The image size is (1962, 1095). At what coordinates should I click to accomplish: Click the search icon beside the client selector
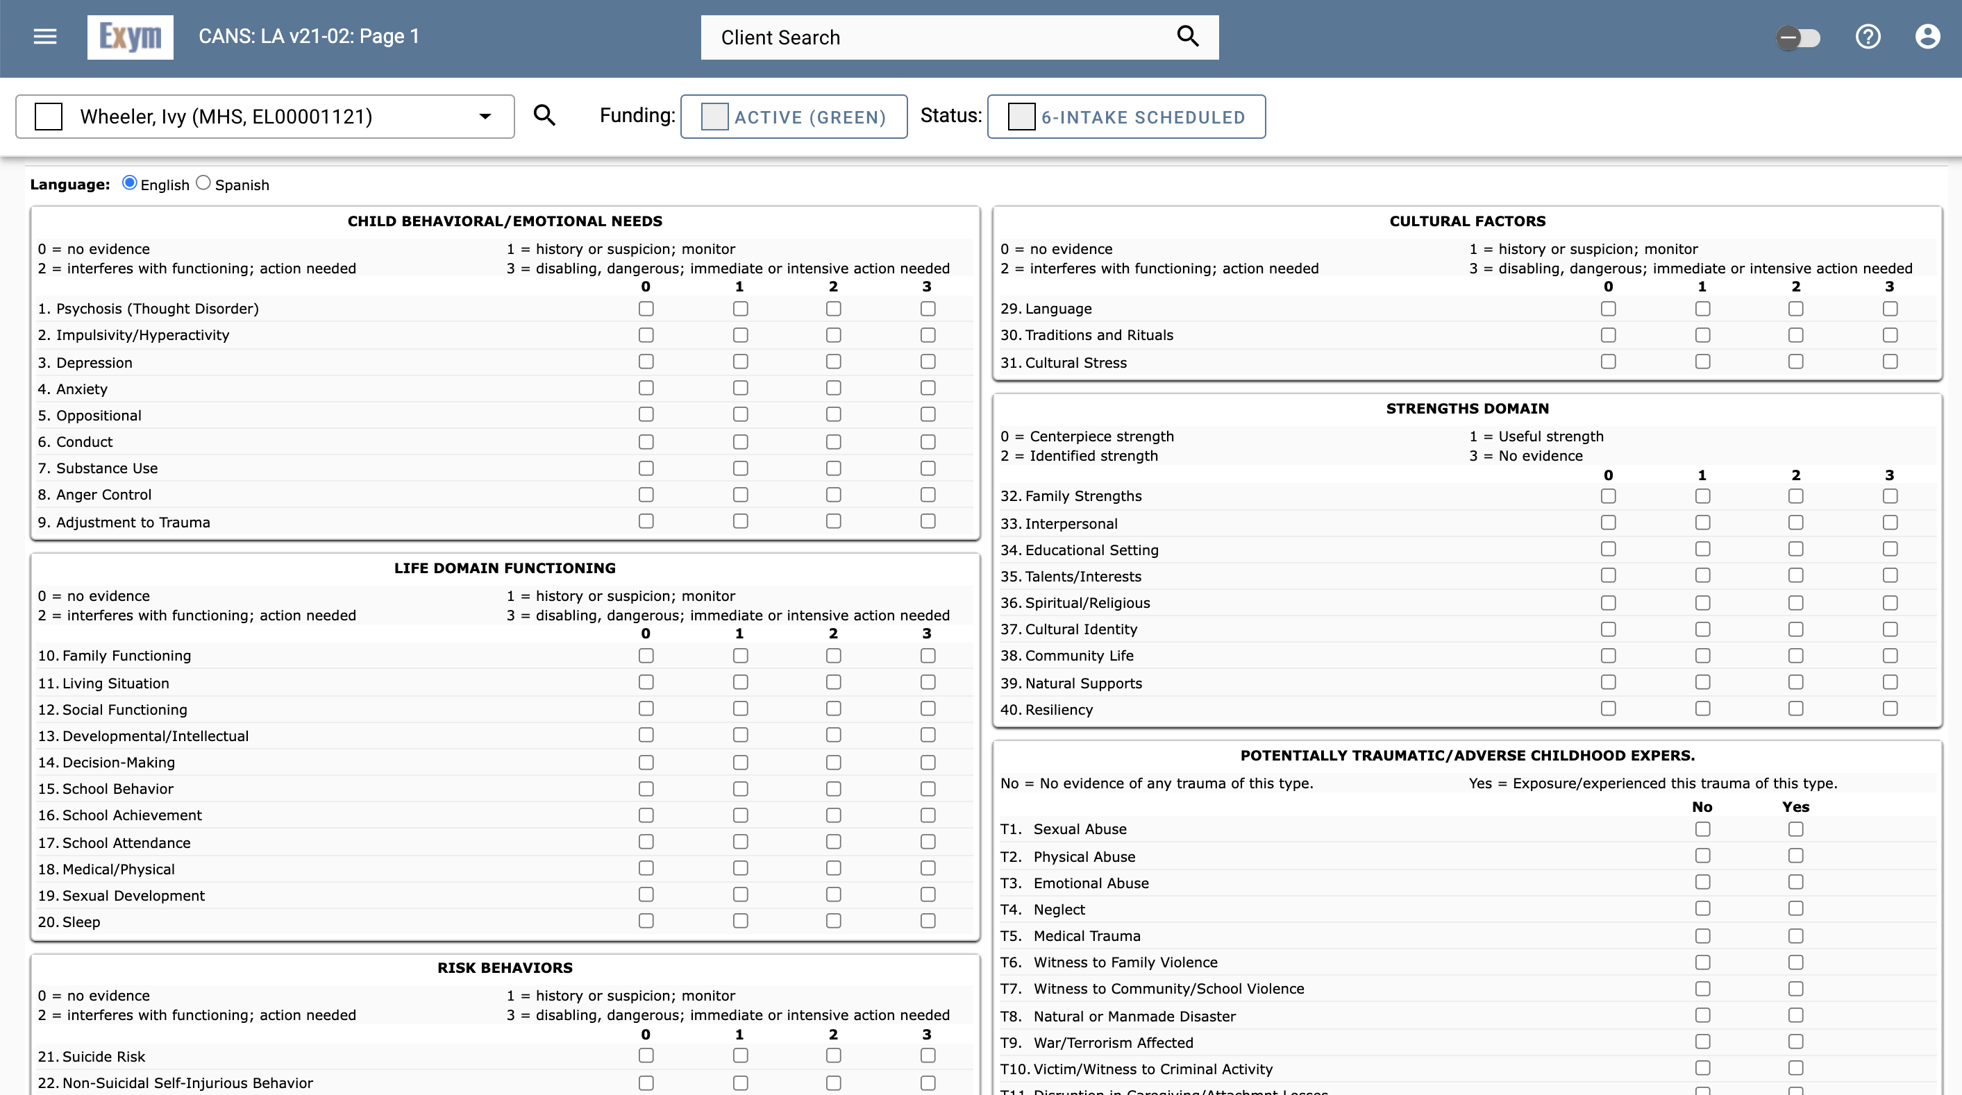pyautogui.click(x=544, y=116)
